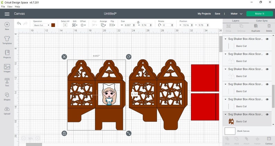The image size is (275, 146).
Task: Open the Operation Basic Cut dropdown
Action: coord(42,25)
